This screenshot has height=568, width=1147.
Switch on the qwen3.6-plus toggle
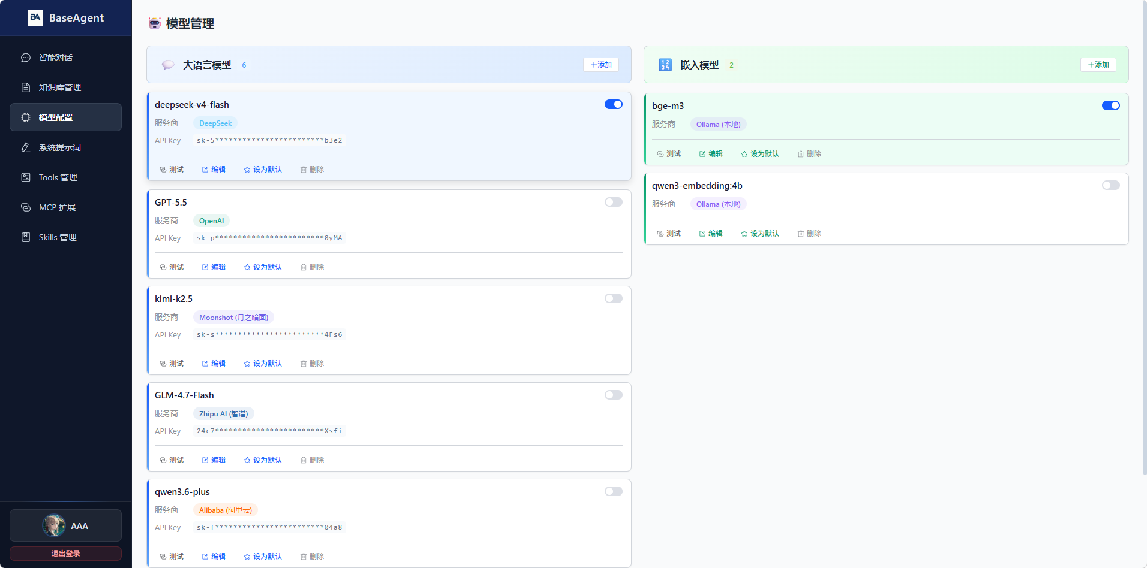click(614, 491)
